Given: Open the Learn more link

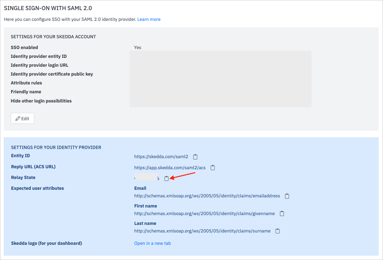Looking at the screenshot, I should click(x=149, y=19).
